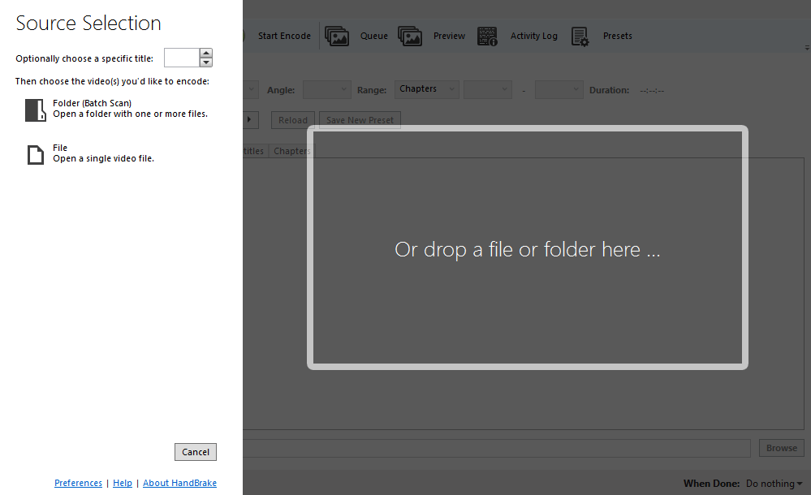Image resolution: width=811 pixels, height=495 pixels.
Task: Click the Folder (Batch Scan) icon
Action: pyautogui.click(x=35, y=110)
